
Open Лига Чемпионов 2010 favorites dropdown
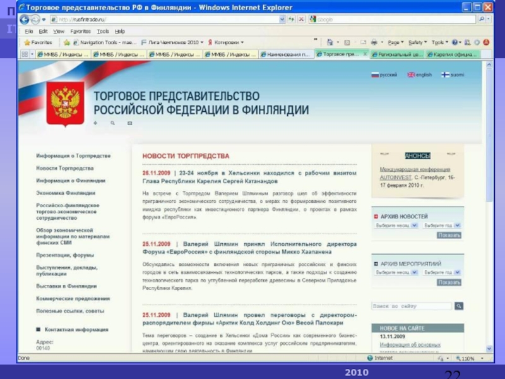tap(172, 42)
